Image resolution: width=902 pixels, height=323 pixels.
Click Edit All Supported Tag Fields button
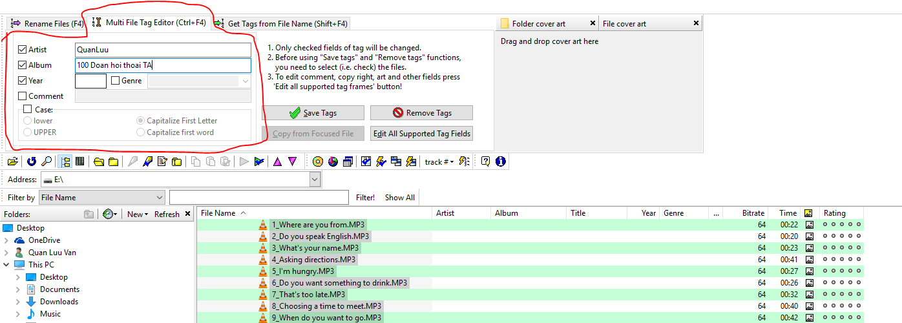421,134
